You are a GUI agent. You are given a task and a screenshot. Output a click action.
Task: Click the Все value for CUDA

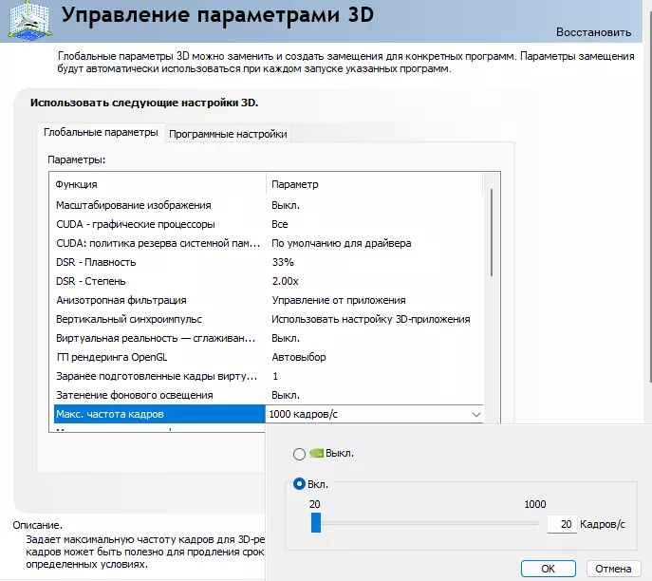click(x=279, y=224)
